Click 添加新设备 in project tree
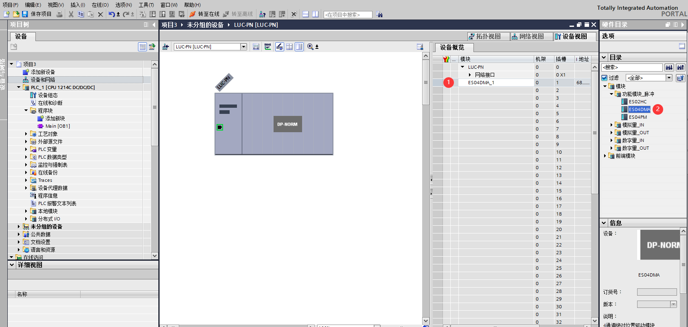Image resolution: width=688 pixels, height=327 pixels. coord(43,72)
